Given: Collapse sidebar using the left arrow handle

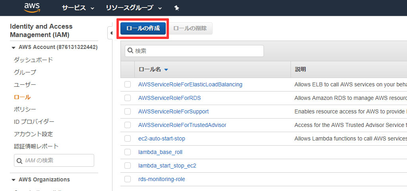Looking at the screenshot, I should click(x=111, y=33).
